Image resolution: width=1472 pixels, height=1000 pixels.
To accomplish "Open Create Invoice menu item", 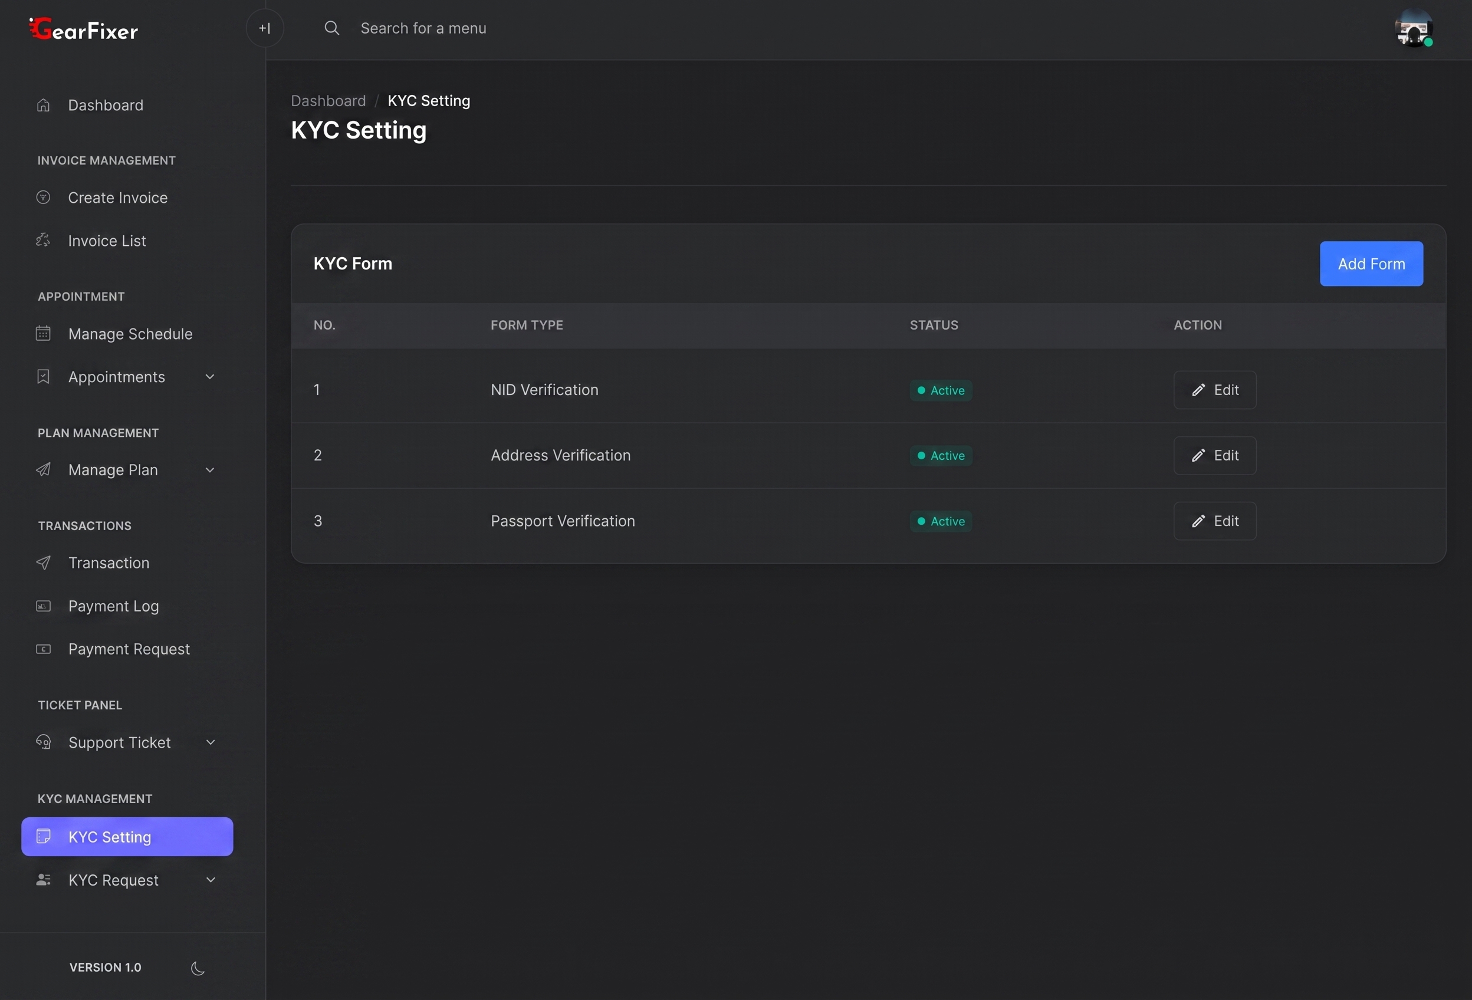I will point(127,198).
